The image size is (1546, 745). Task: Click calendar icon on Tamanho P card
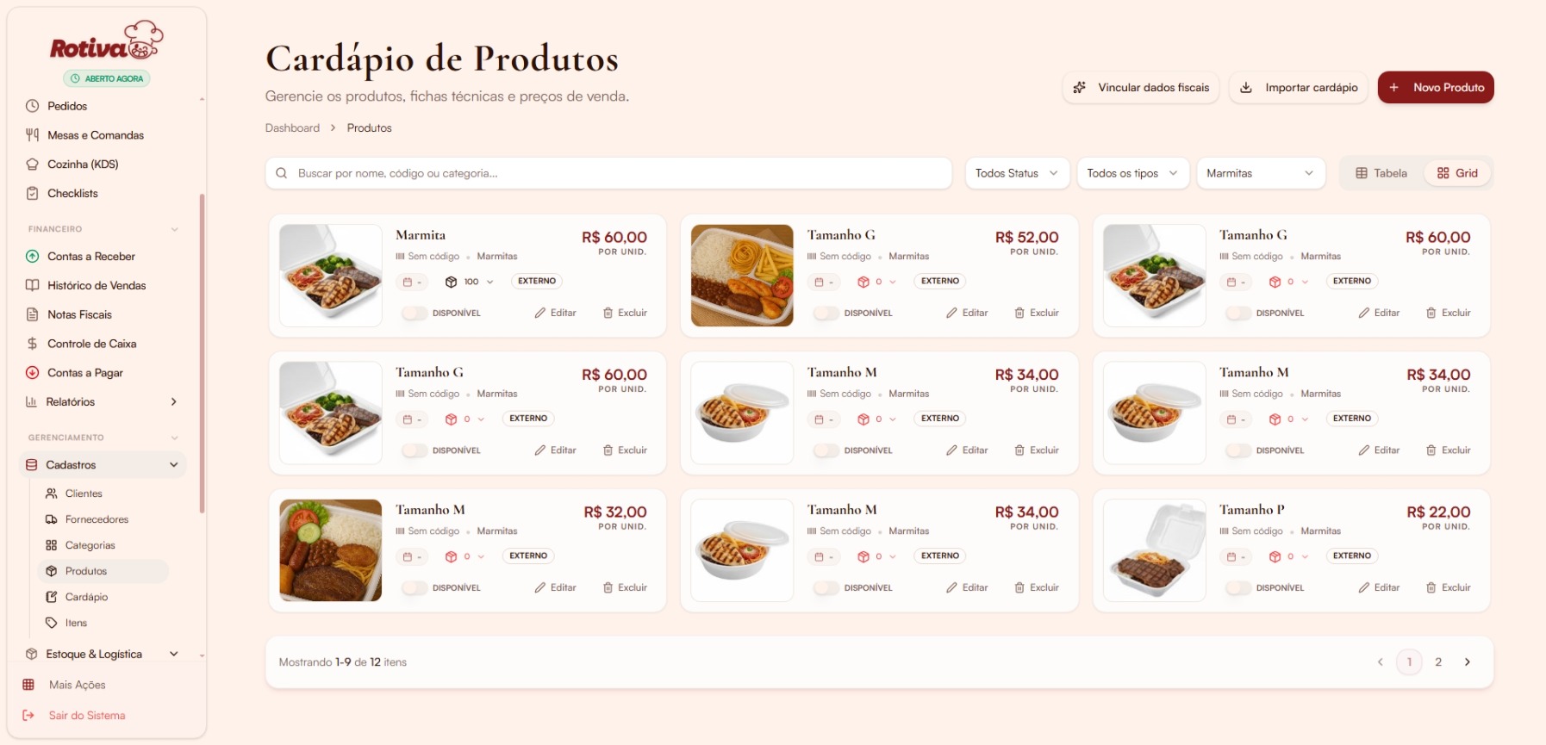tap(1231, 556)
